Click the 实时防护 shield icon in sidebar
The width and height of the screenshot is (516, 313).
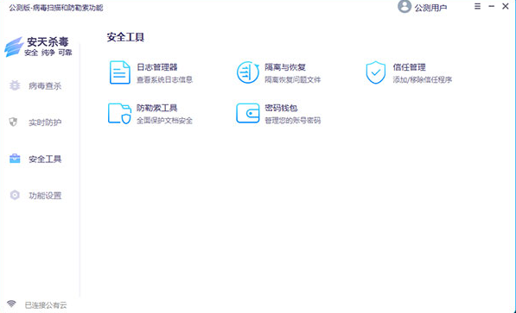13,122
